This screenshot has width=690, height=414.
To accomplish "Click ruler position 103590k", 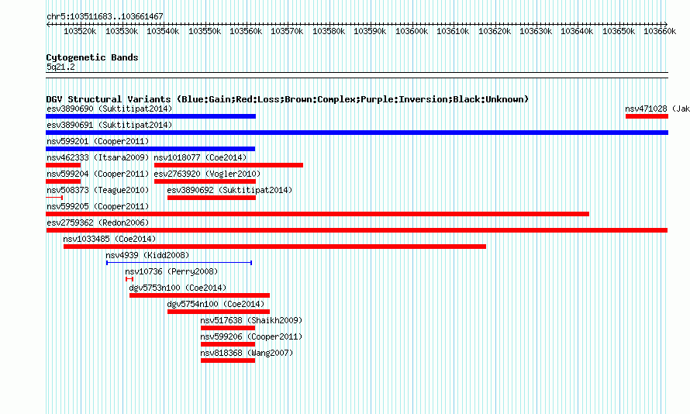I will (370, 31).
